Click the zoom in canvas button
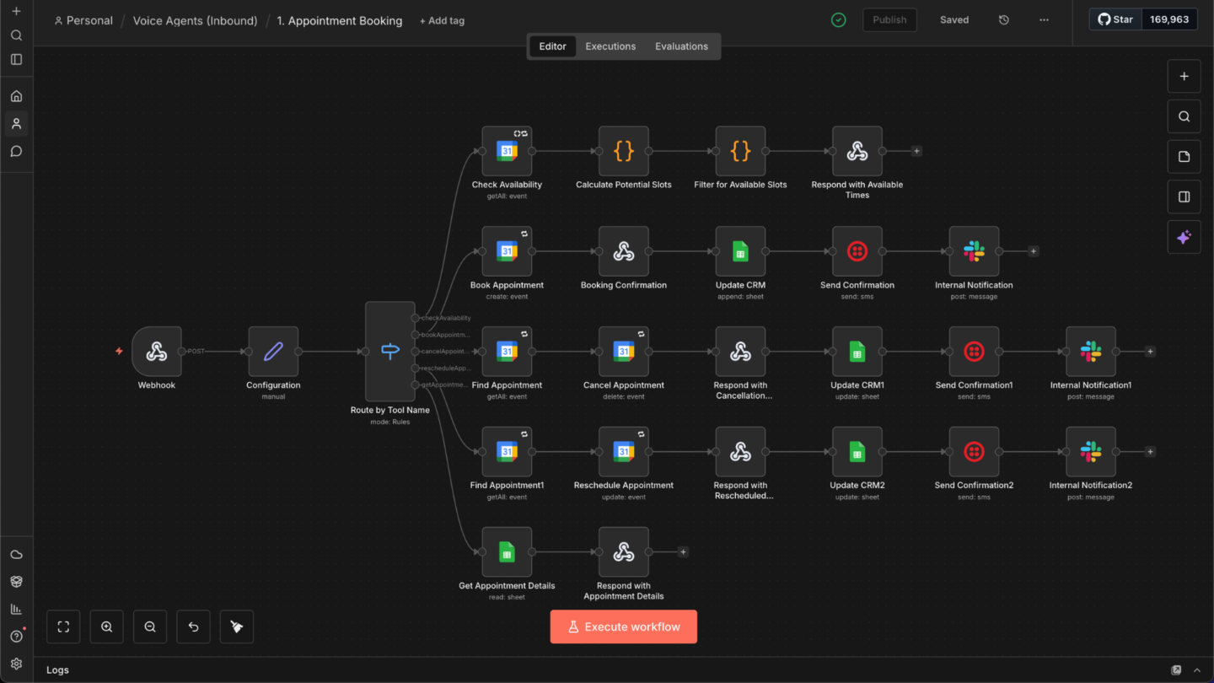The image size is (1214, 683). [x=107, y=627]
